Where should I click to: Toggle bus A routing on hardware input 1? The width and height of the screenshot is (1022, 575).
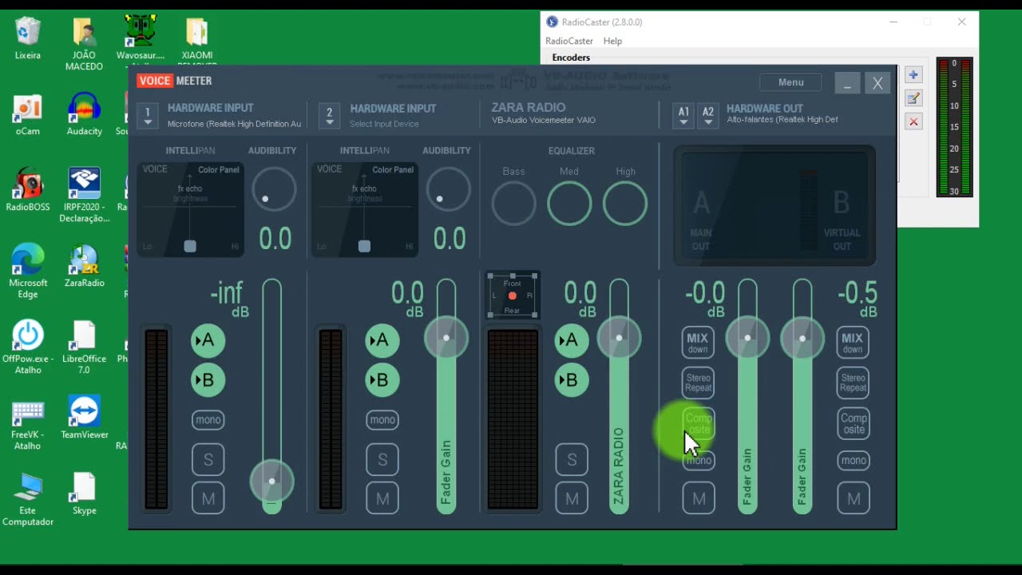pyautogui.click(x=208, y=341)
